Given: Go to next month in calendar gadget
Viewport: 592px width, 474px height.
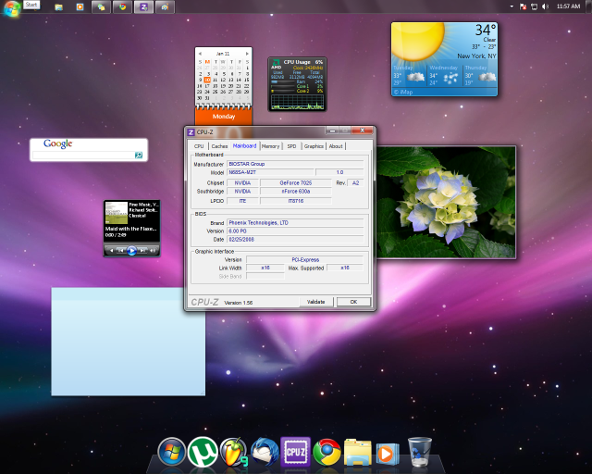Looking at the screenshot, I should [x=247, y=54].
